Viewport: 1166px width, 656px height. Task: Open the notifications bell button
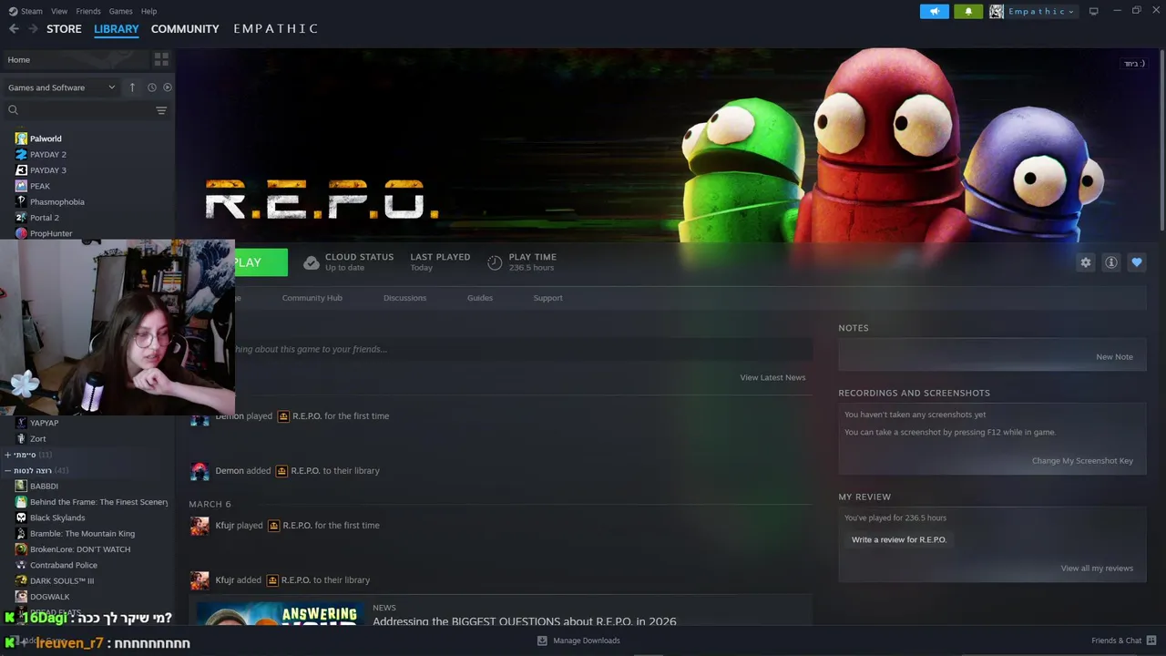click(x=968, y=11)
